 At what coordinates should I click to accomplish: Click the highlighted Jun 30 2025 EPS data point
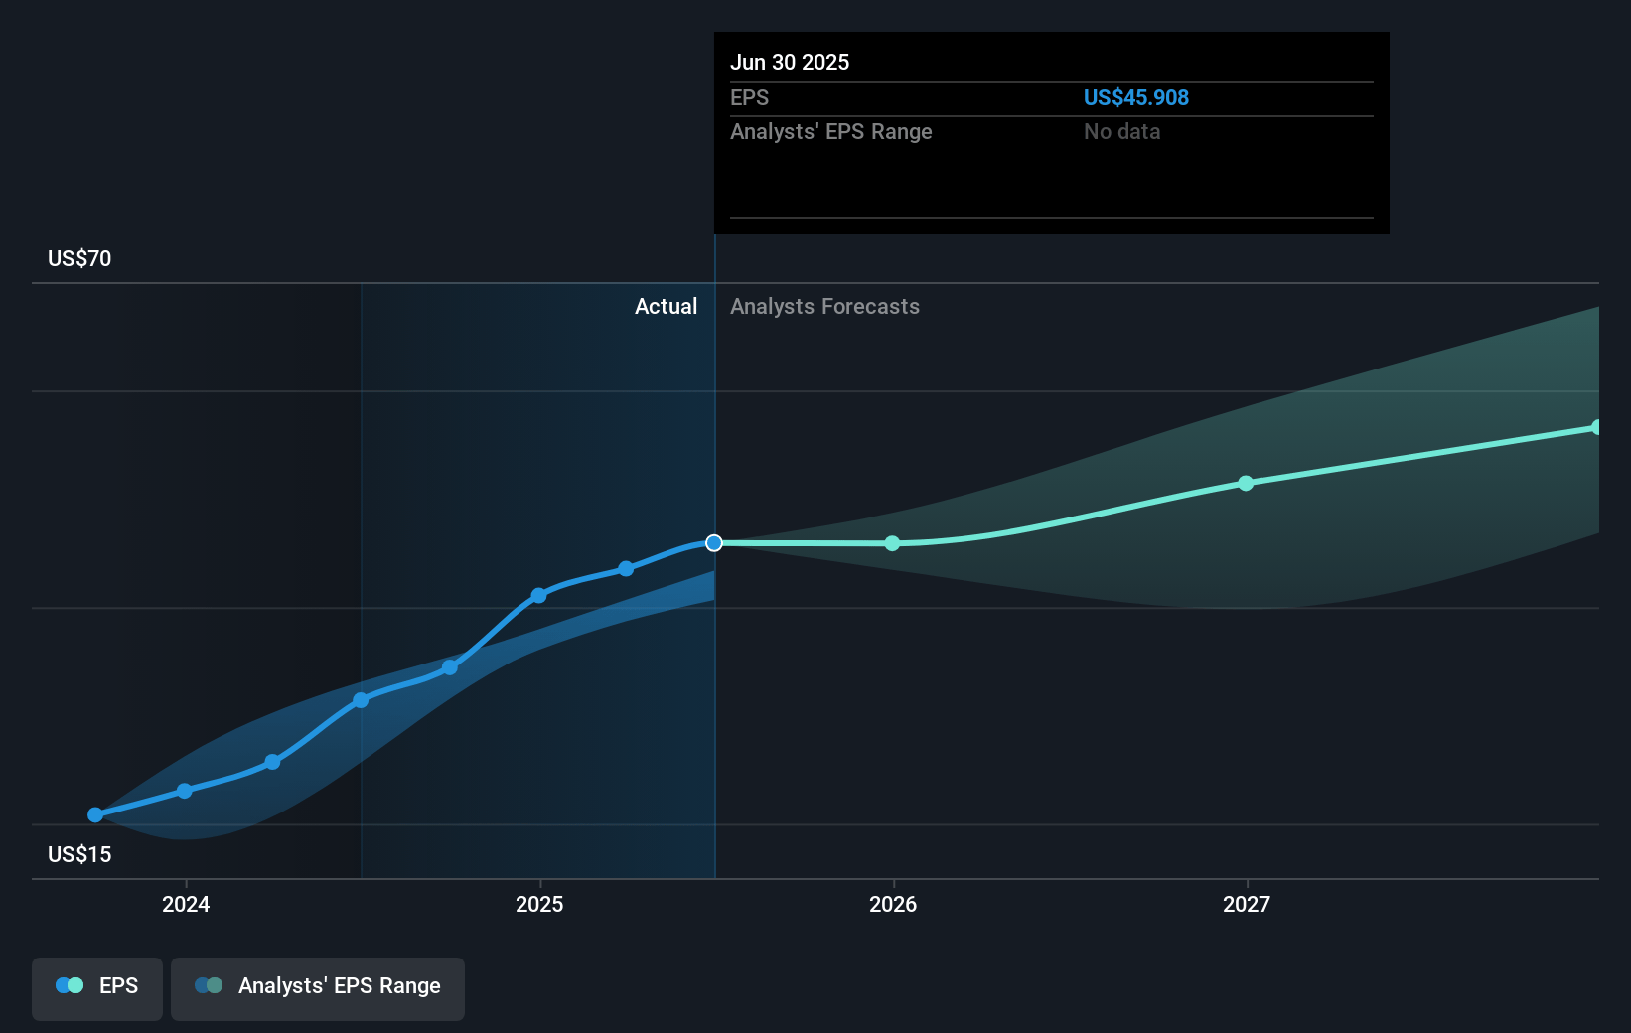click(x=714, y=543)
